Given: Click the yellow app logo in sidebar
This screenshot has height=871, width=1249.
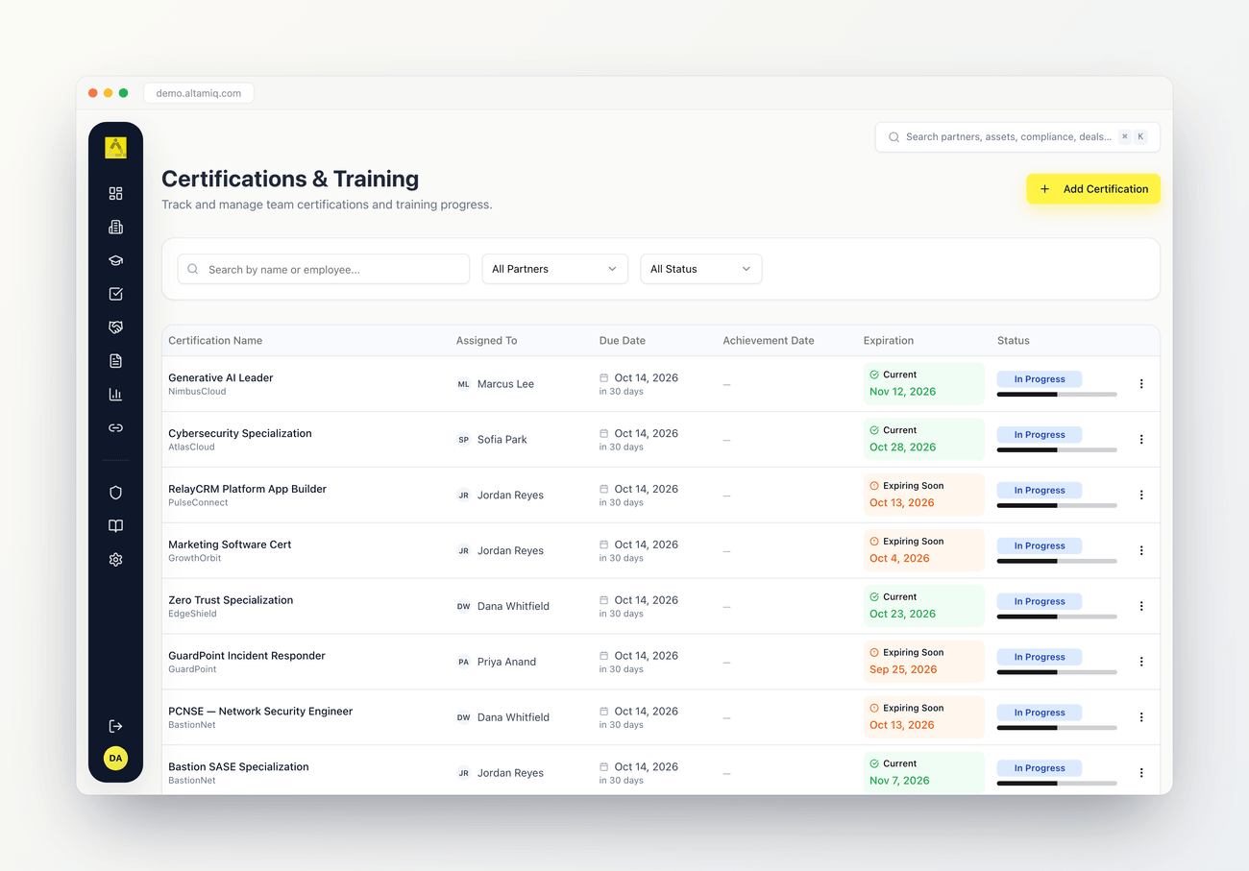Looking at the screenshot, I should coord(115,148).
